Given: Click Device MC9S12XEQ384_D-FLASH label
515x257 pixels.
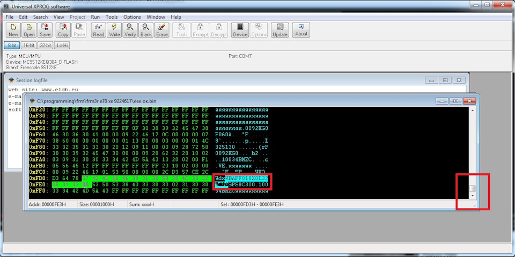Looking at the screenshot, I should click(x=42, y=62).
